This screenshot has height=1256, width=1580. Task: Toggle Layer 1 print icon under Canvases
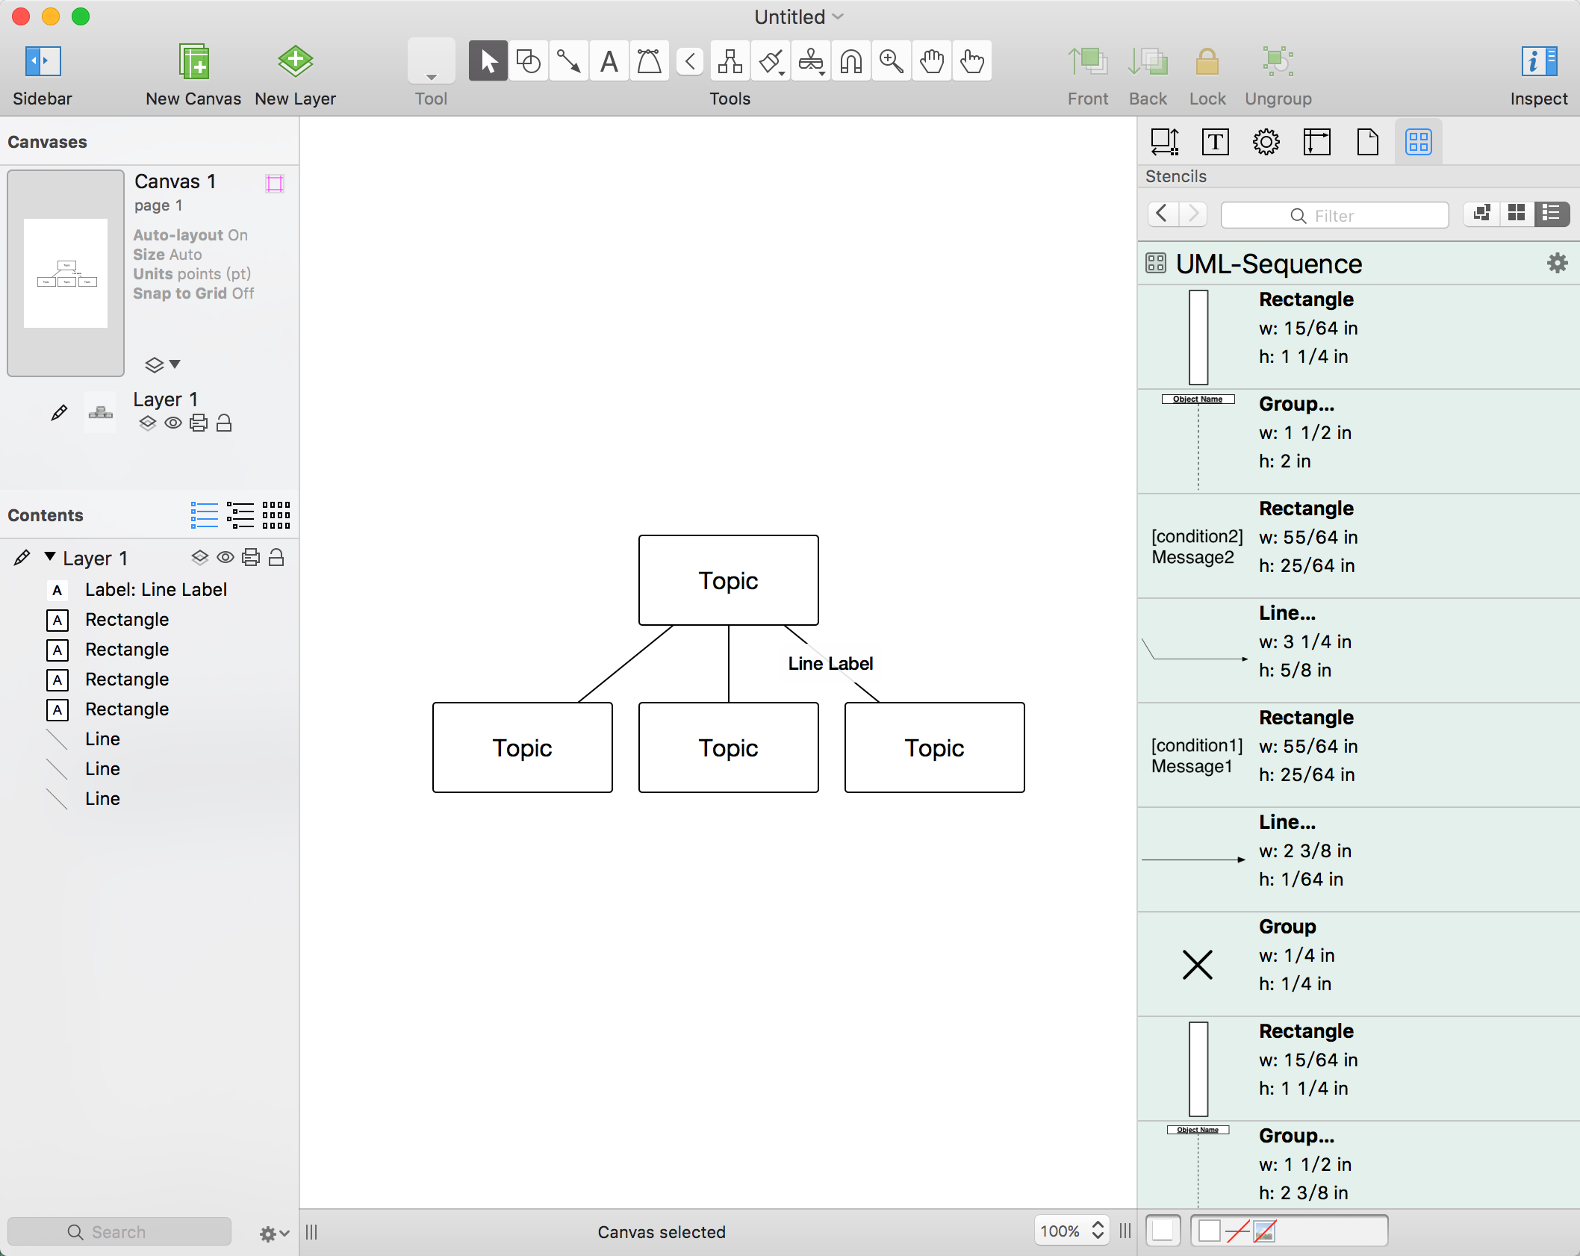199,423
